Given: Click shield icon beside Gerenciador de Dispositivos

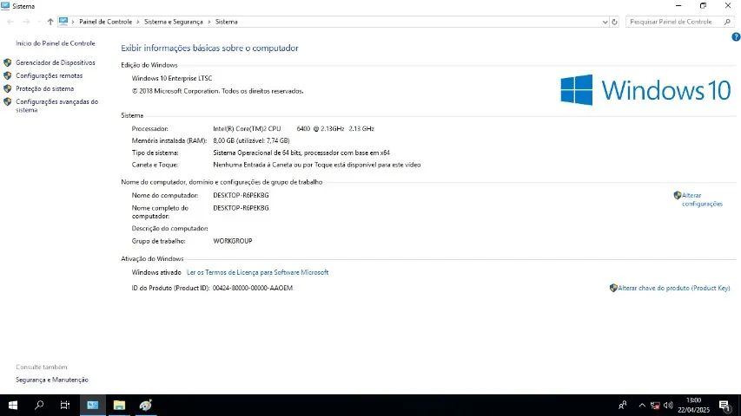Looking at the screenshot, I should 7,62.
